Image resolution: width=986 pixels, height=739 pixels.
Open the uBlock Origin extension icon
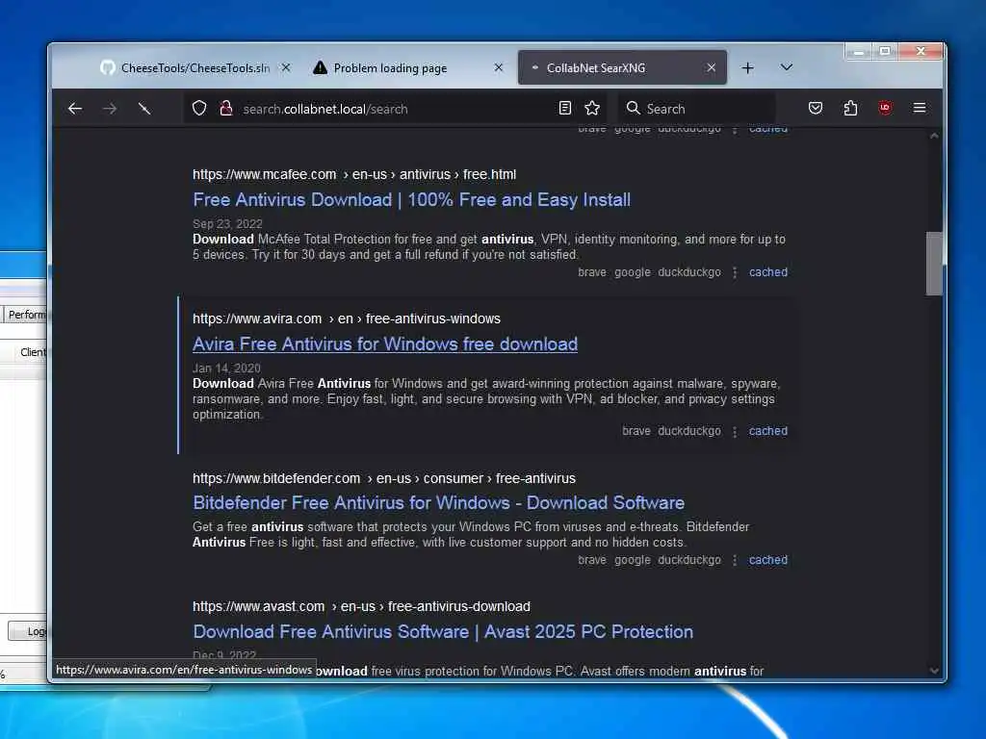point(885,108)
